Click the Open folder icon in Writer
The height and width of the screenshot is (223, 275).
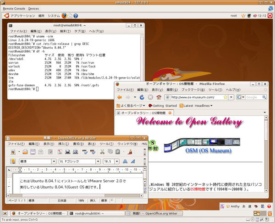[25, 152]
